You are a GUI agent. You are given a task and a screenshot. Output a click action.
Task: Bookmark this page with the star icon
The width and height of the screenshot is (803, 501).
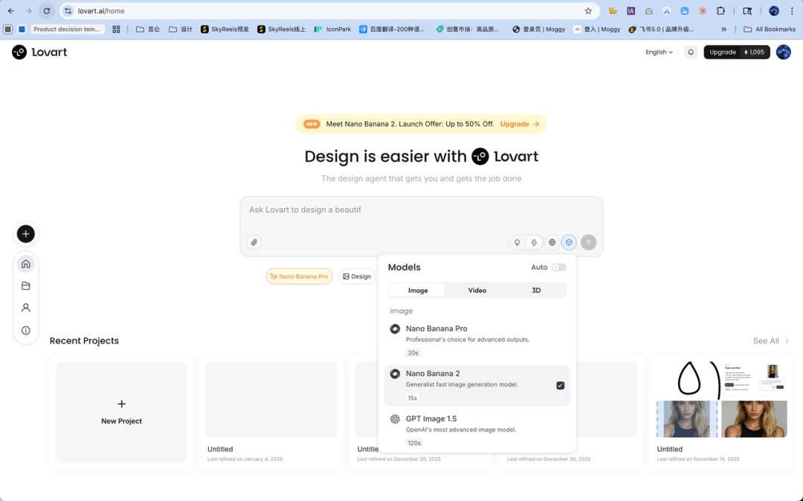[x=588, y=10]
